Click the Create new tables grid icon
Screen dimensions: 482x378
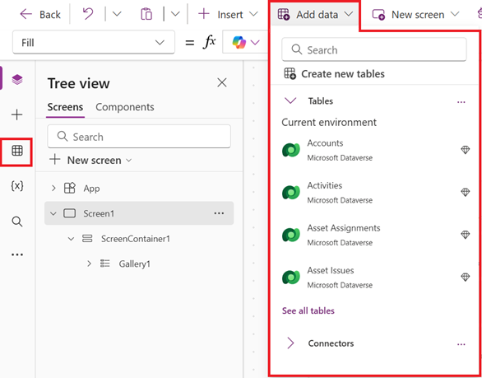[x=290, y=74]
